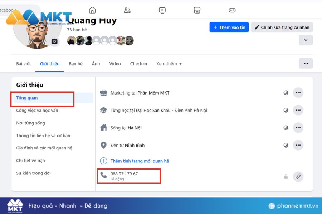322x214 pixels.
Task: Select the pencil icon to edit the phone number
Action: pos(298,176)
